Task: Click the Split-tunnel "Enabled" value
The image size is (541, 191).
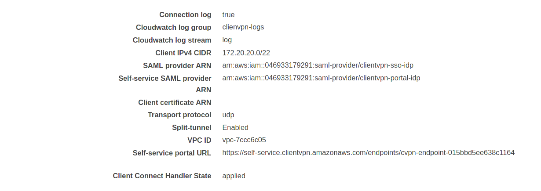Action: point(235,128)
